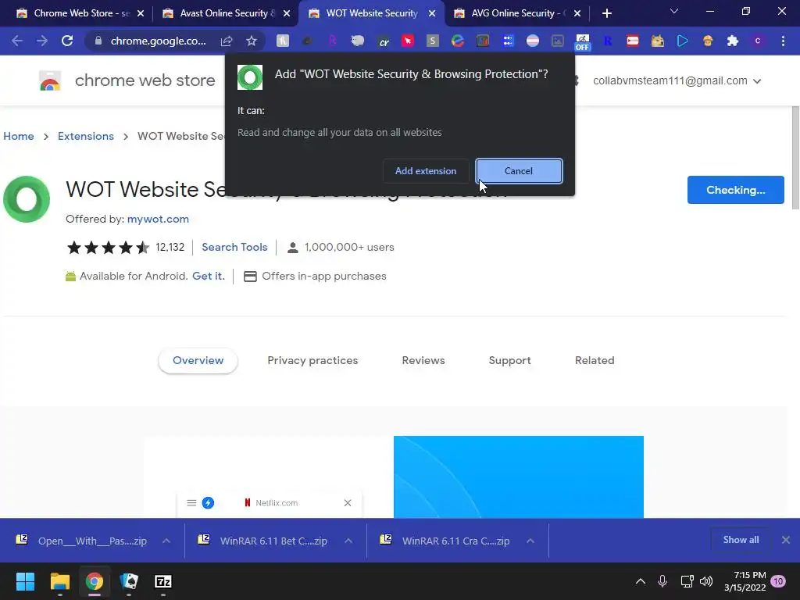
Task: Open the Open__With__Pas....zip download
Action: coord(81,541)
